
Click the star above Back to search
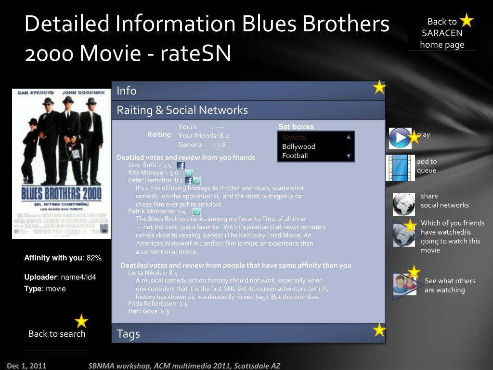coord(81,321)
